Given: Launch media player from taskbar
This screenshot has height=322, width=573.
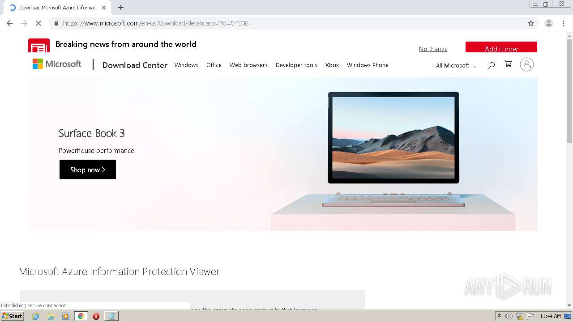Looking at the screenshot, I should click(66, 316).
